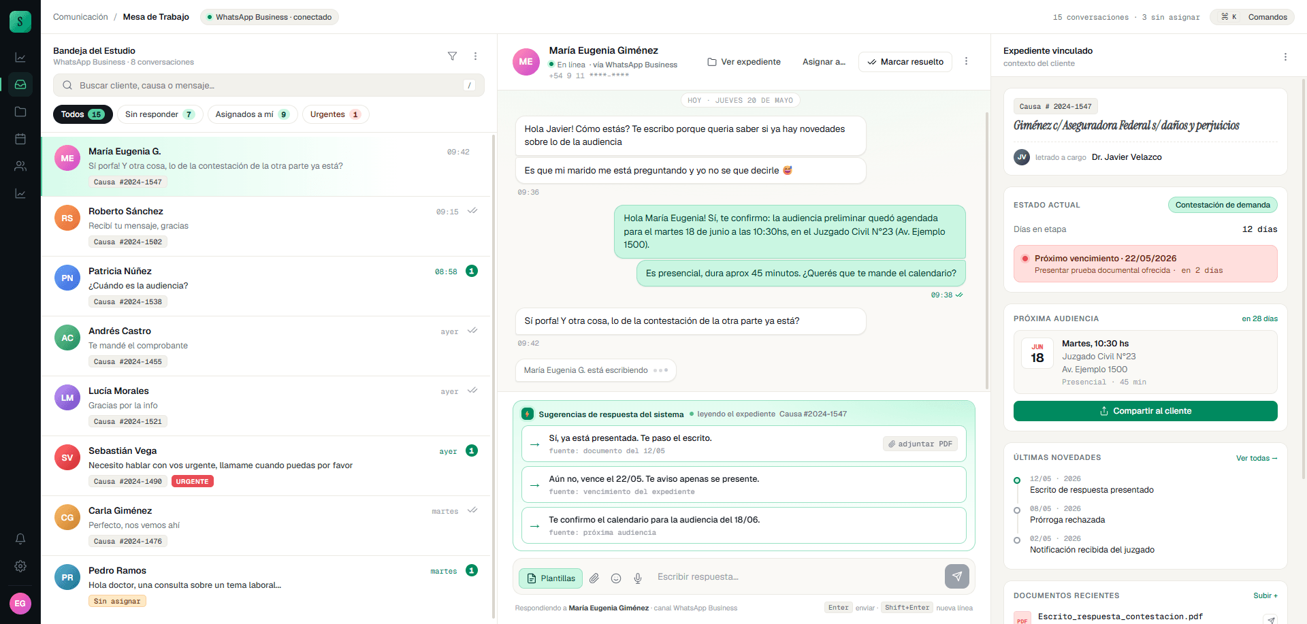Click the microphone voice note icon
This screenshot has height=624, width=1307.
tap(638, 578)
